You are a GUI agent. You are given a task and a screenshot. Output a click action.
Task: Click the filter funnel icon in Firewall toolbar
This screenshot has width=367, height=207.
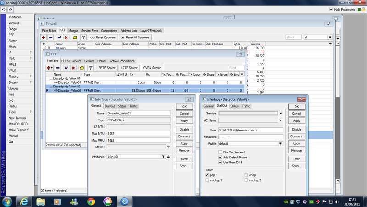coord(83,38)
